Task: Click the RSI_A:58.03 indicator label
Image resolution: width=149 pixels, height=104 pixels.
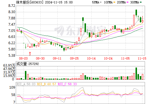Action: point(26,84)
